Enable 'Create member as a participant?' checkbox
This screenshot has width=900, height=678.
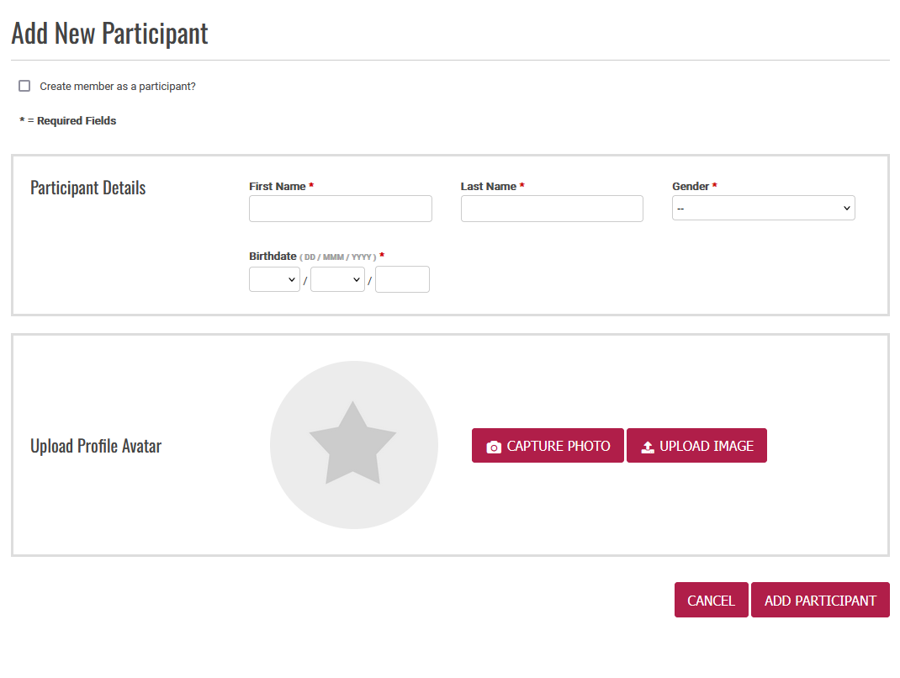[x=24, y=86]
